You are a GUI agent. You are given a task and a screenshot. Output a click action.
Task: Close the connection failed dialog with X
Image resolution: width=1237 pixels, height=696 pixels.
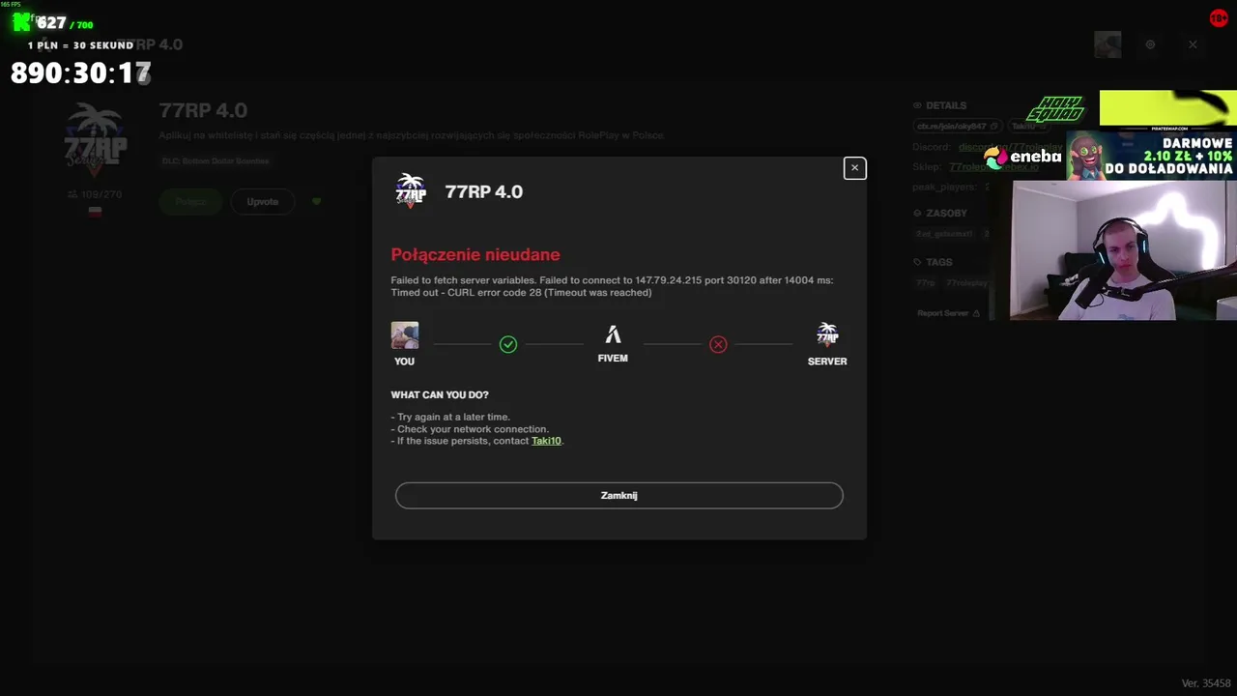(854, 168)
